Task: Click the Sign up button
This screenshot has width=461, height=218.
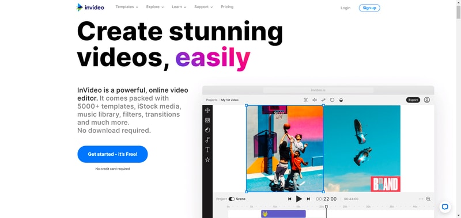Action: tap(369, 8)
